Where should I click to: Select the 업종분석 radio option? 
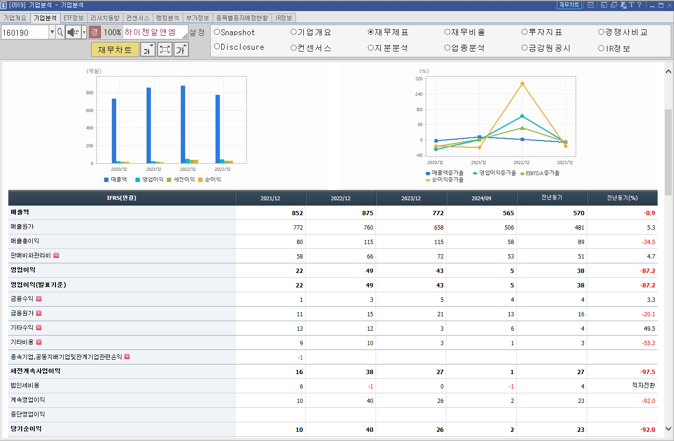447,48
